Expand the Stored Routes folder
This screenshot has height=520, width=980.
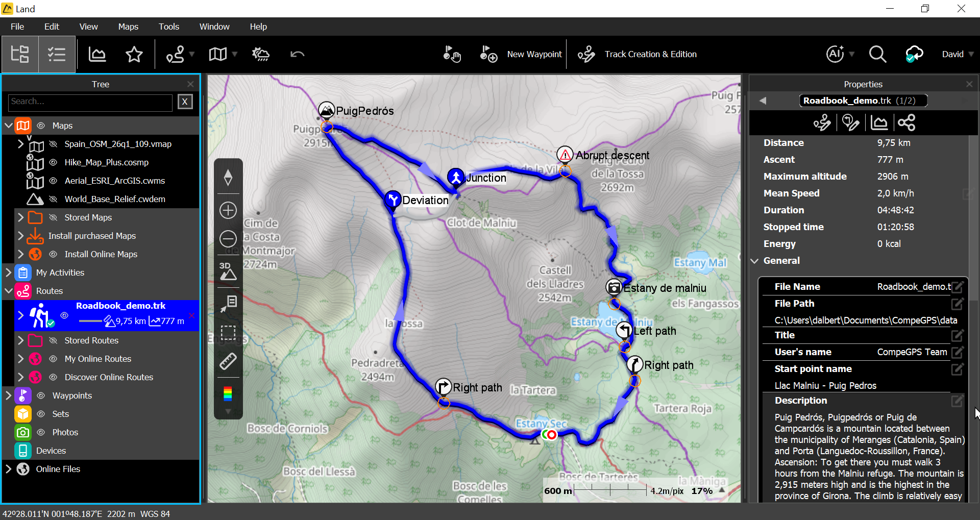click(20, 340)
